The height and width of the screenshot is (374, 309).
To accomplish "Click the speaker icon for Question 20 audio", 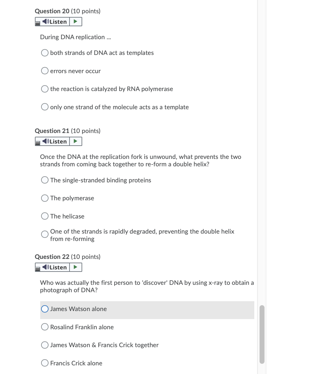I will 45,22.
